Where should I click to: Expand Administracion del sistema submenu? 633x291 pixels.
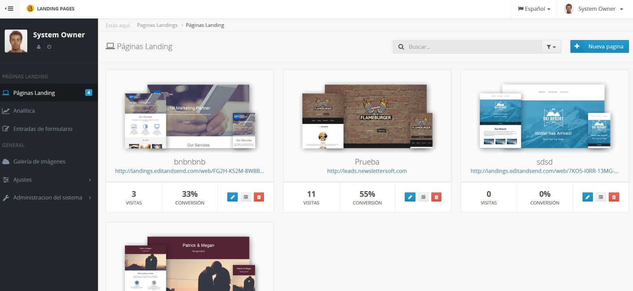click(x=49, y=197)
